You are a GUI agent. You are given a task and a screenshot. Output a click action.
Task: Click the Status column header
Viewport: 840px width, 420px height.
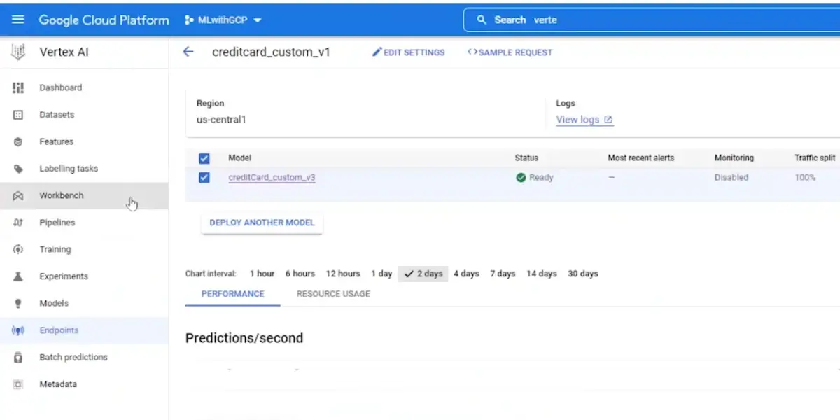[x=526, y=158]
